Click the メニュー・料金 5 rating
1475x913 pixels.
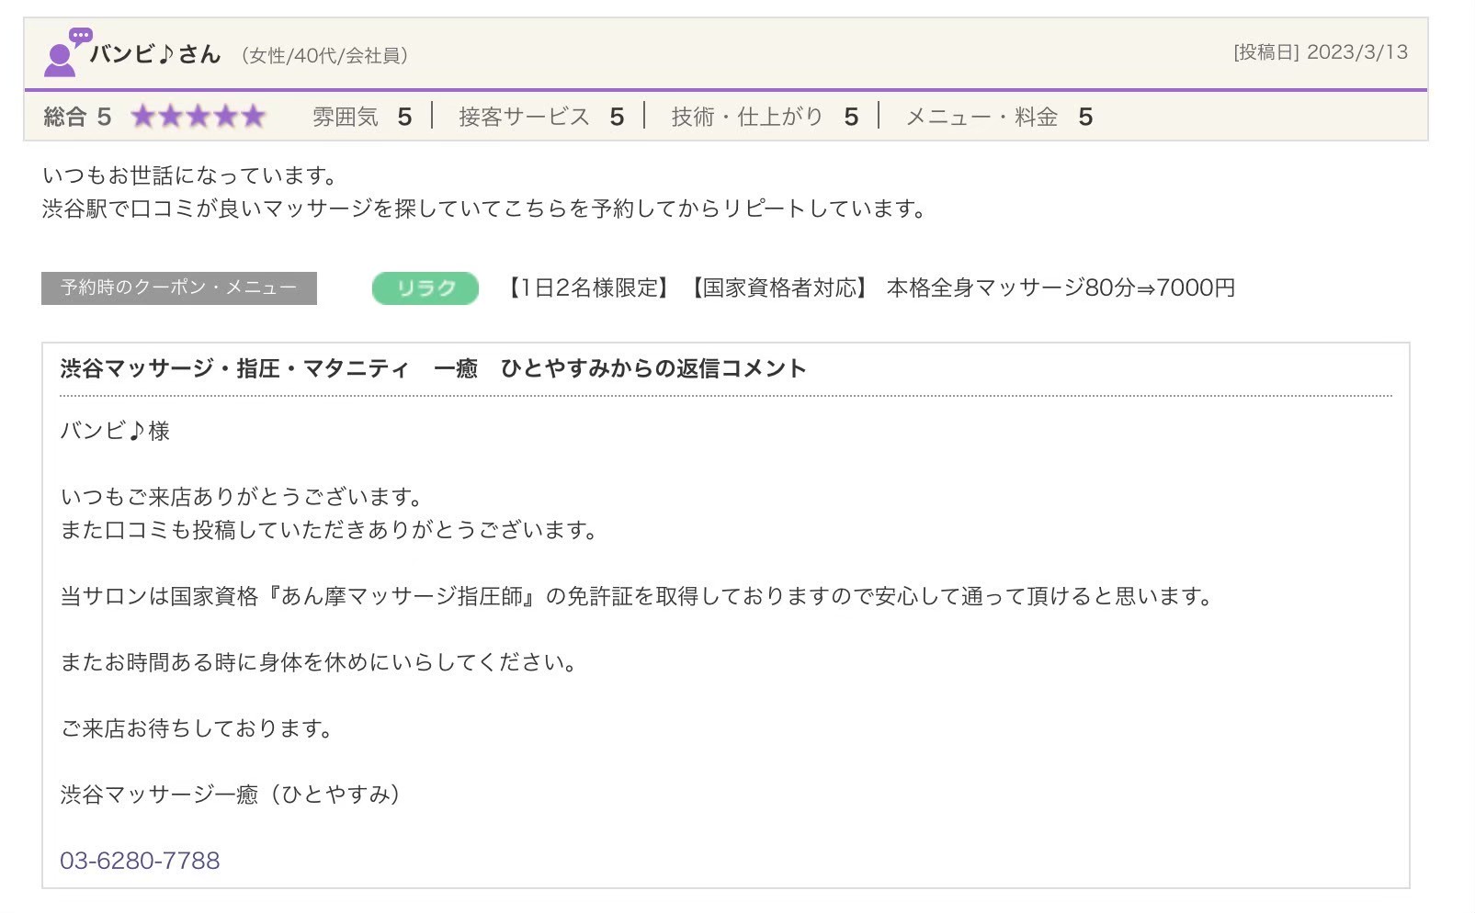999,117
